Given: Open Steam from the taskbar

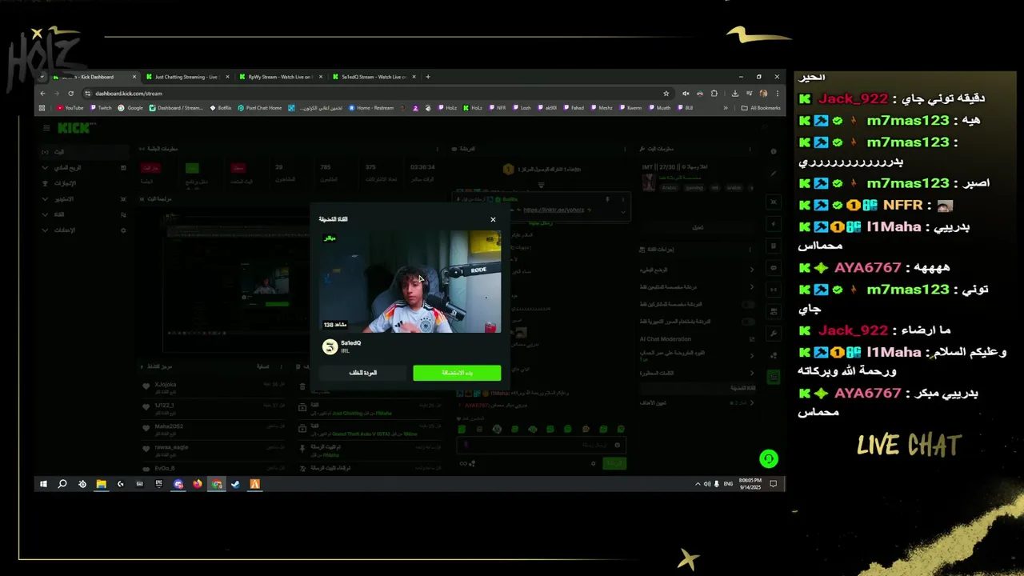Looking at the screenshot, I should (236, 484).
